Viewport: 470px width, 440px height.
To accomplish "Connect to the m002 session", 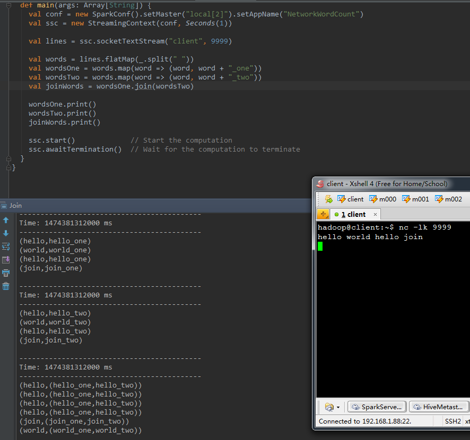I will (448, 199).
